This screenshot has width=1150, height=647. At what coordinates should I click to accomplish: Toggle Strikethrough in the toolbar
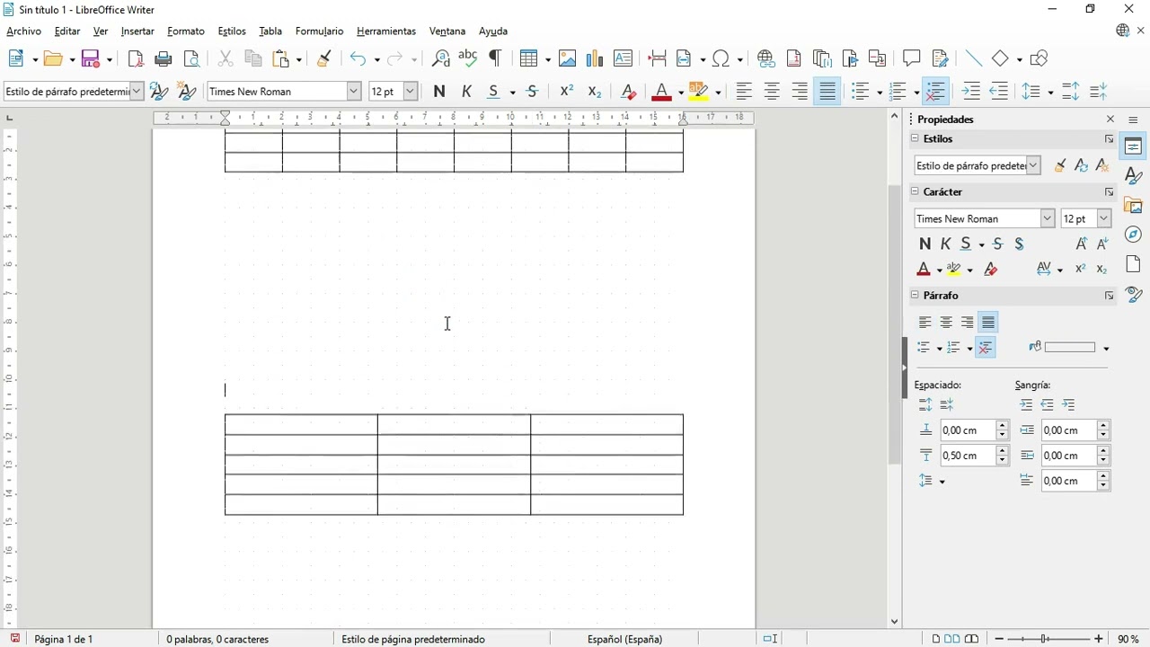coord(532,91)
